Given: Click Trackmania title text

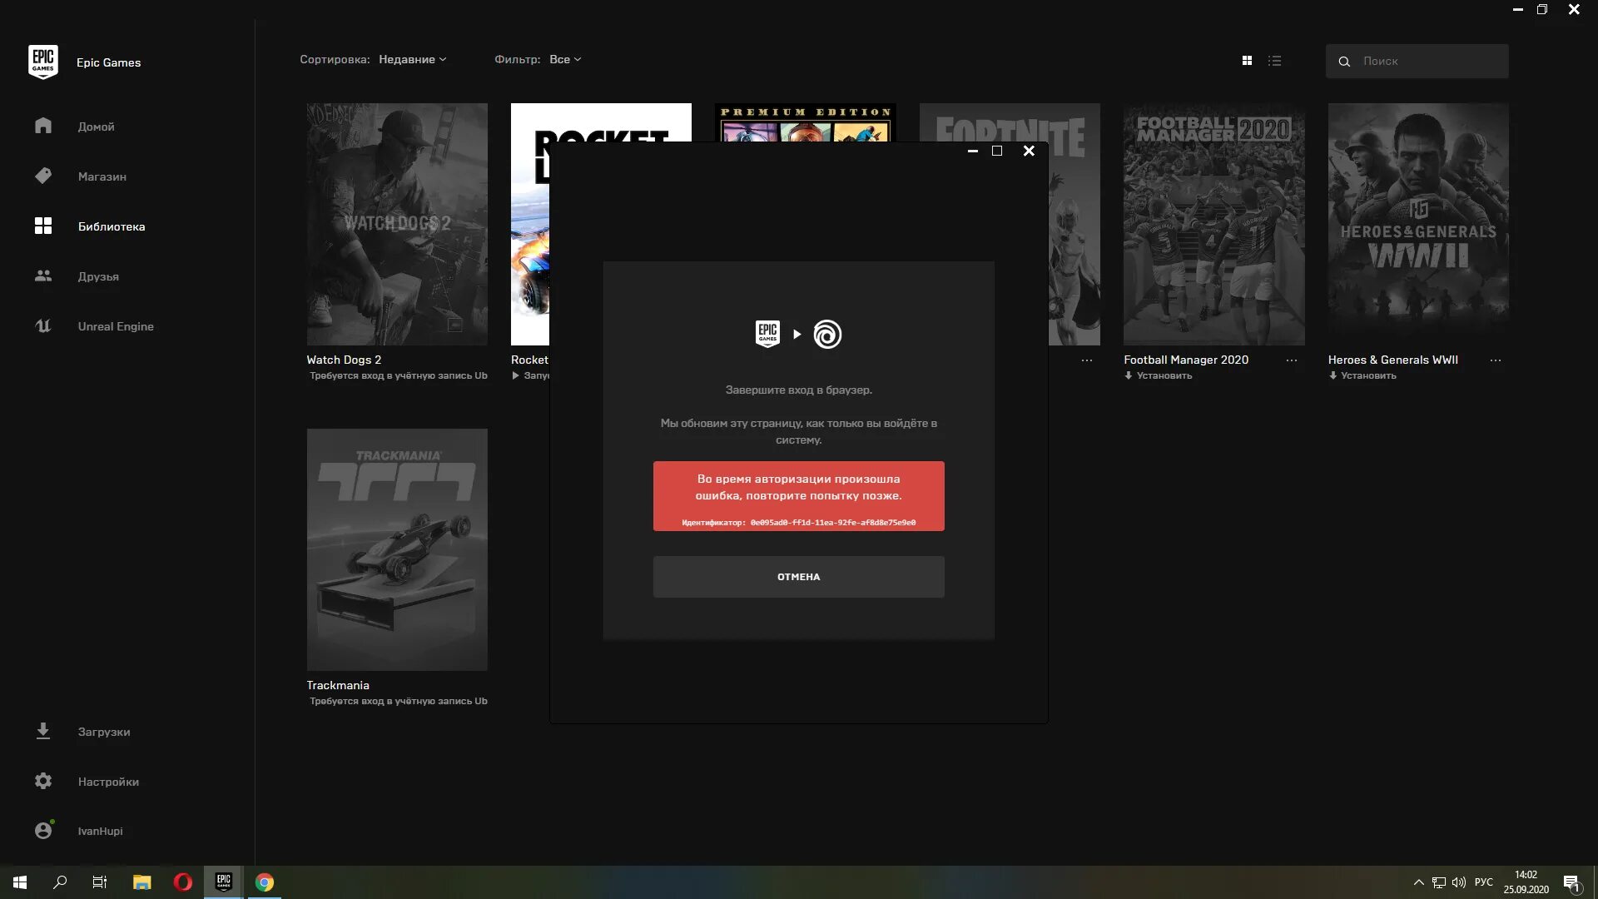Looking at the screenshot, I should pos(338,685).
